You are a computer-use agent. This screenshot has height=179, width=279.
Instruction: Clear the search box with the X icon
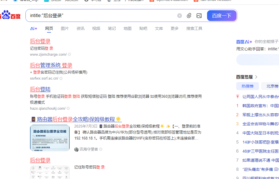tap(180, 16)
